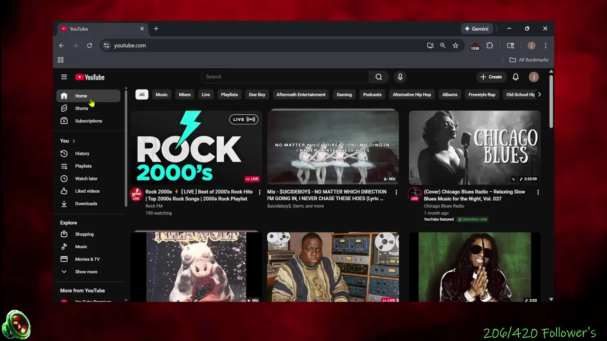Open the Chrome profile avatar
This screenshot has height=341, width=607.
coord(531,45)
